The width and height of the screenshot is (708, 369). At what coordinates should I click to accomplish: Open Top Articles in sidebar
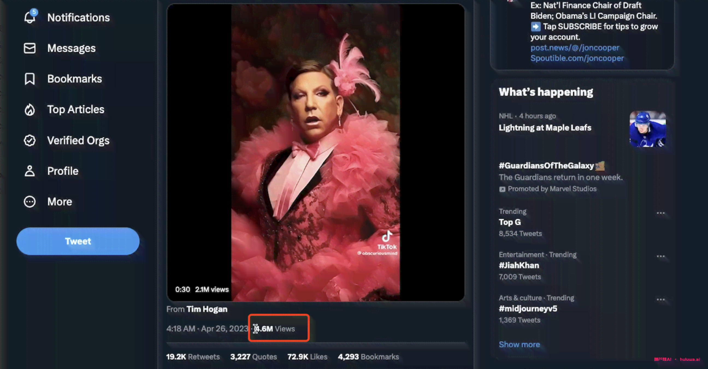(x=75, y=109)
